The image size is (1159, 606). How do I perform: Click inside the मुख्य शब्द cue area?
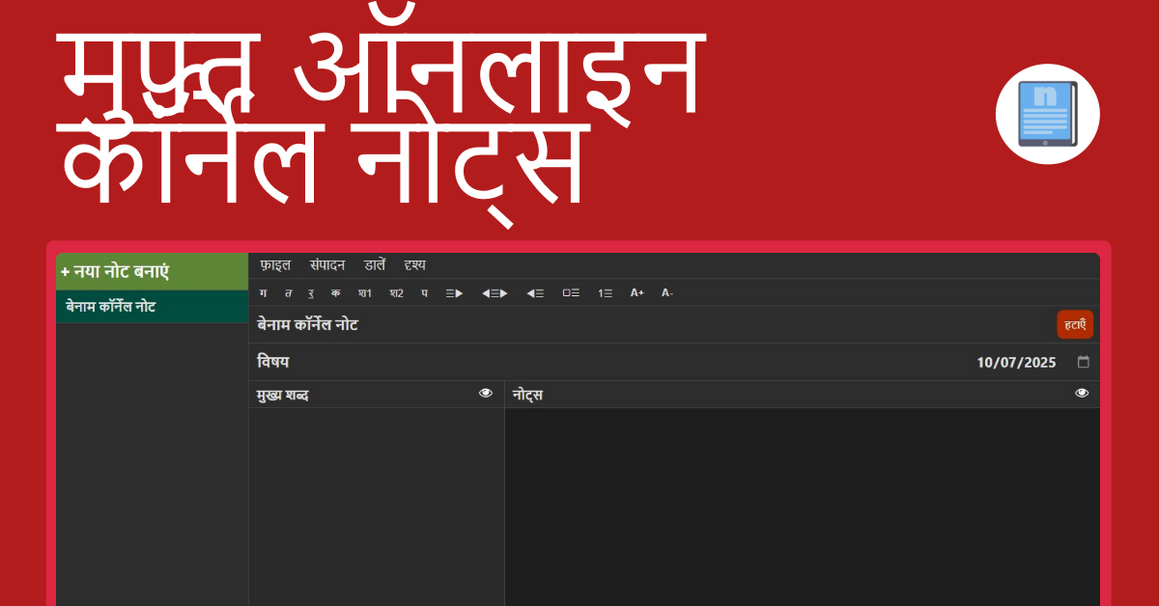point(377,507)
